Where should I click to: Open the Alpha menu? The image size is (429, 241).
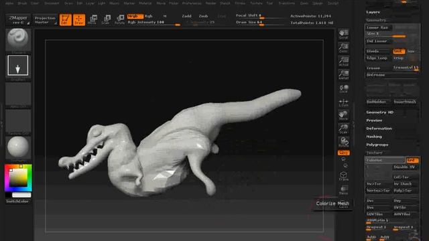[x=9, y=3]
